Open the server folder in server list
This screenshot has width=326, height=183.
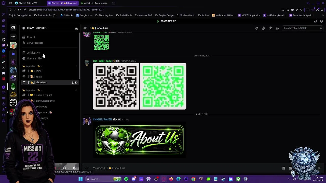13,54
